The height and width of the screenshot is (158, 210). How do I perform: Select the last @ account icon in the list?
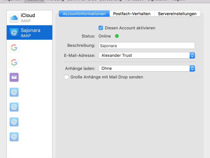[14, 136]
